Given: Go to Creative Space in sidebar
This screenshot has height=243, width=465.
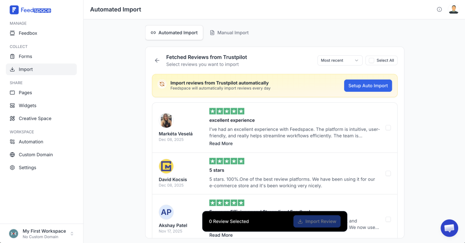Looking at the screenshot, I should [35, 119].
